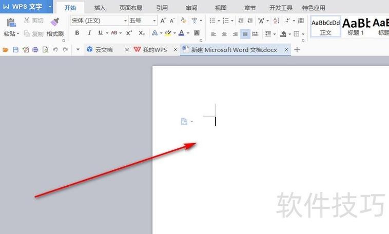The image size is (389, 234).
Task: Clear formatting with the eraser icon
Action: coord(184,21)
